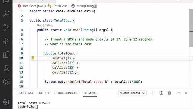193x109 pixels.
Task: Click line number 9 in the gutter
Action: 22,53
